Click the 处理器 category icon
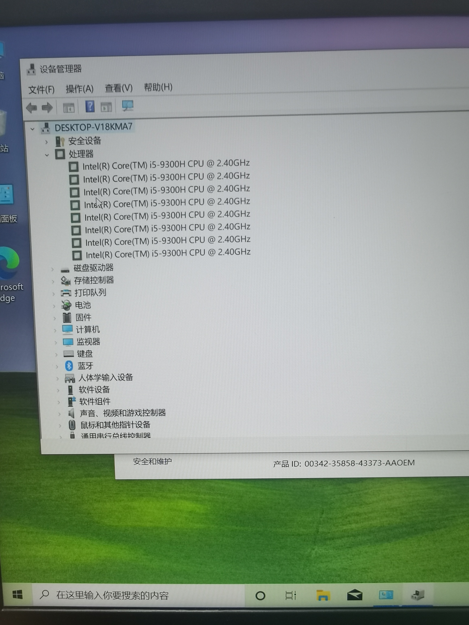469x625 pixels. tap(60, 154)
